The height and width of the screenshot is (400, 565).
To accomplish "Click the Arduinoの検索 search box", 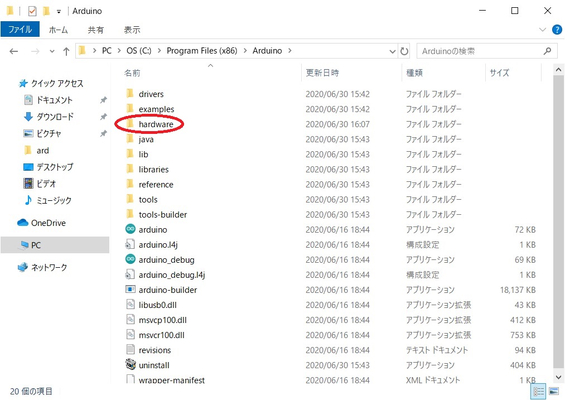I will tap(480, 51).
